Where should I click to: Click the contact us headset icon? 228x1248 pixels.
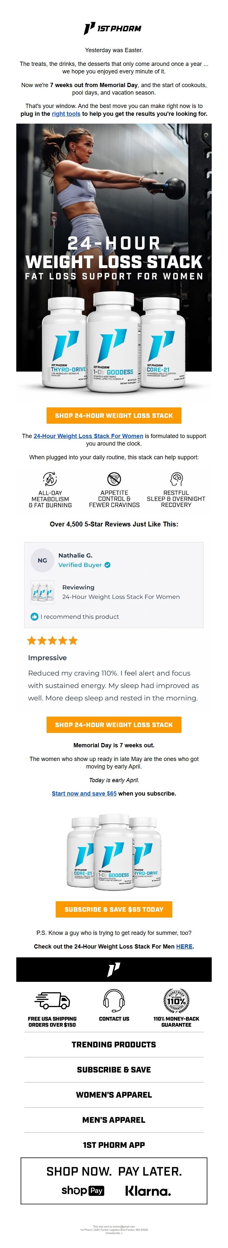(114, 1000)
